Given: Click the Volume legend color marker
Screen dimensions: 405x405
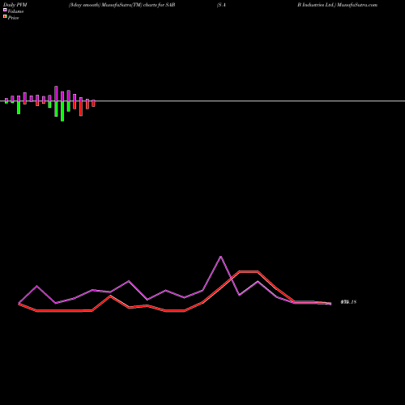Looking at the screenshot, I should 5,10.
